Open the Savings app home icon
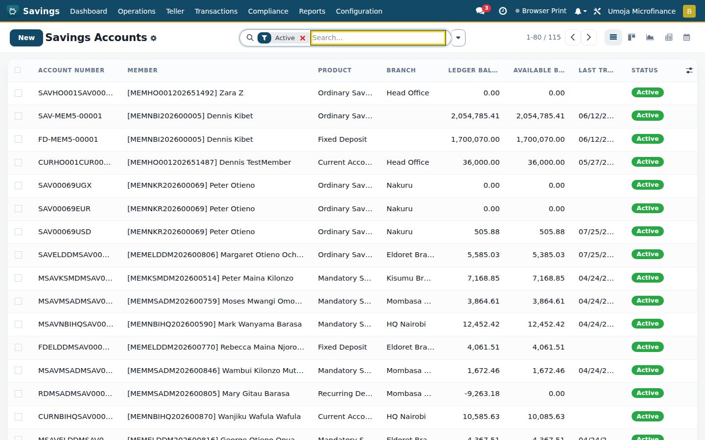The image size is (705, 440). 13,11
